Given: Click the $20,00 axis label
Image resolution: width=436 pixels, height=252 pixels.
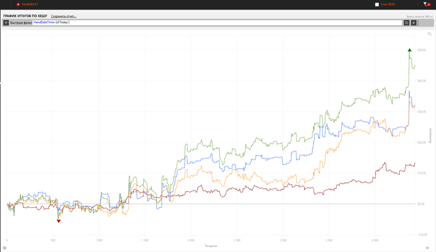Looking at the screenshot, I should pos(422,143).
